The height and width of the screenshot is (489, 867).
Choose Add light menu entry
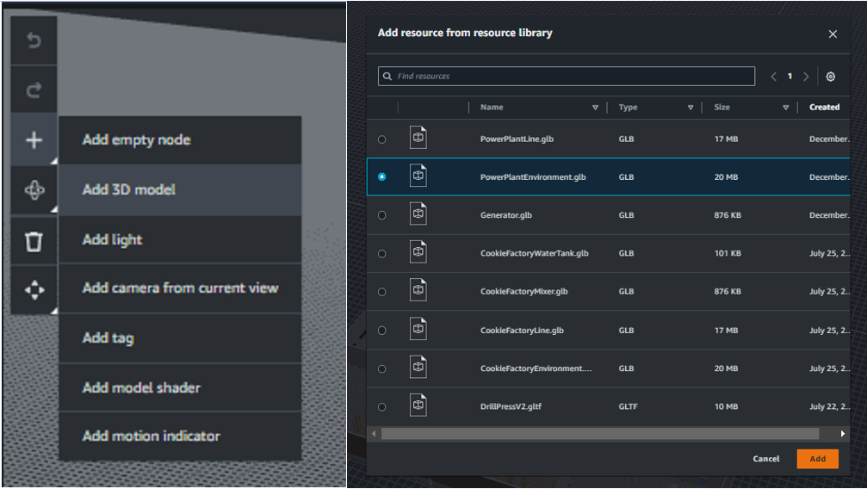pyautogui.click(x=180, y=239)
